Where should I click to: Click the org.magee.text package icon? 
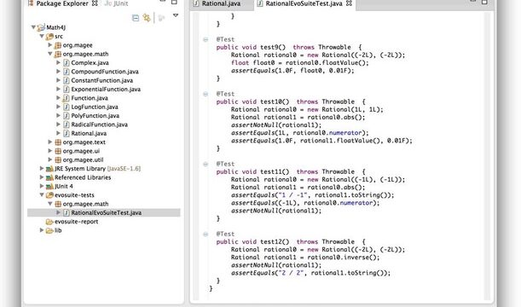[58, 142]
